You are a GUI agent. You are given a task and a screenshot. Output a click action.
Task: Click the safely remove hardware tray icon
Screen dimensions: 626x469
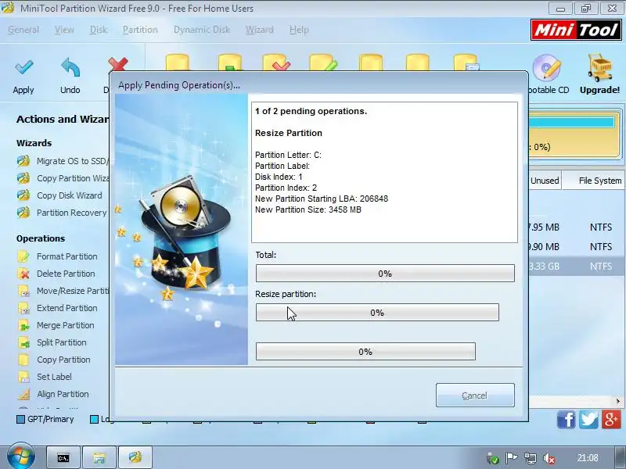(492, 459)
